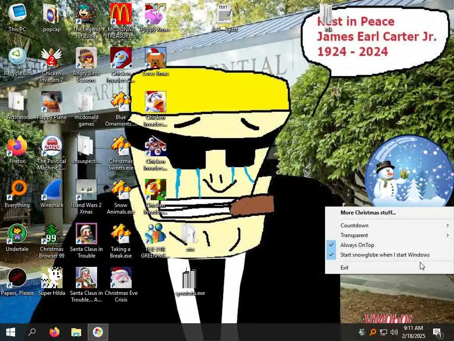Select the oto folder icon
This screenshot has width=454, height=341.
tap(190, 238)
